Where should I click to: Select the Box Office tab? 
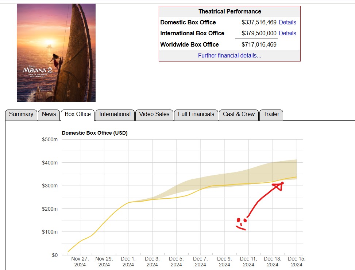pyautogui.click(x=78, y=114)
